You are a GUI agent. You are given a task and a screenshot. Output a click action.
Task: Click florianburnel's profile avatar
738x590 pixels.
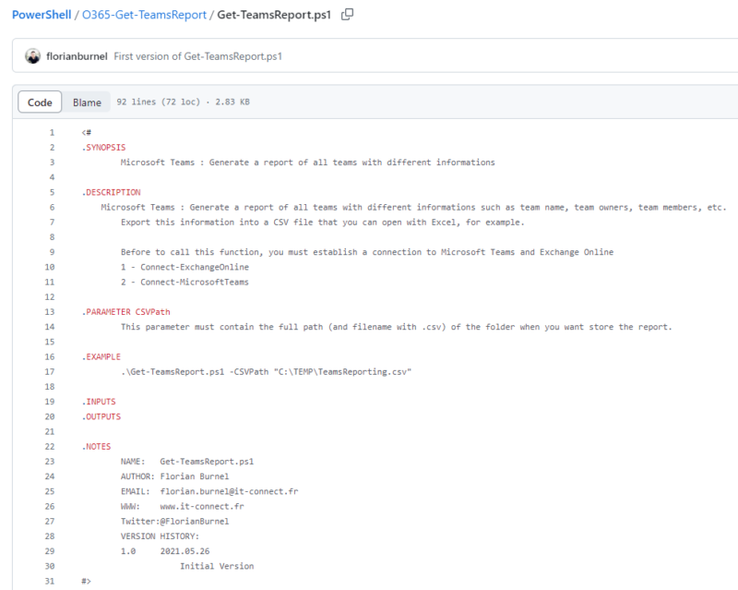point(32,56)
